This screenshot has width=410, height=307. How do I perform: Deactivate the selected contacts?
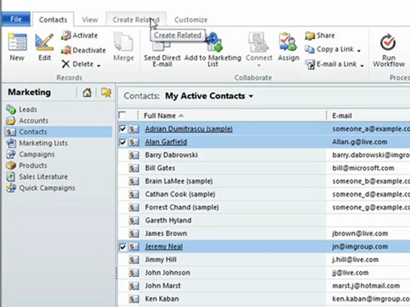83,50
